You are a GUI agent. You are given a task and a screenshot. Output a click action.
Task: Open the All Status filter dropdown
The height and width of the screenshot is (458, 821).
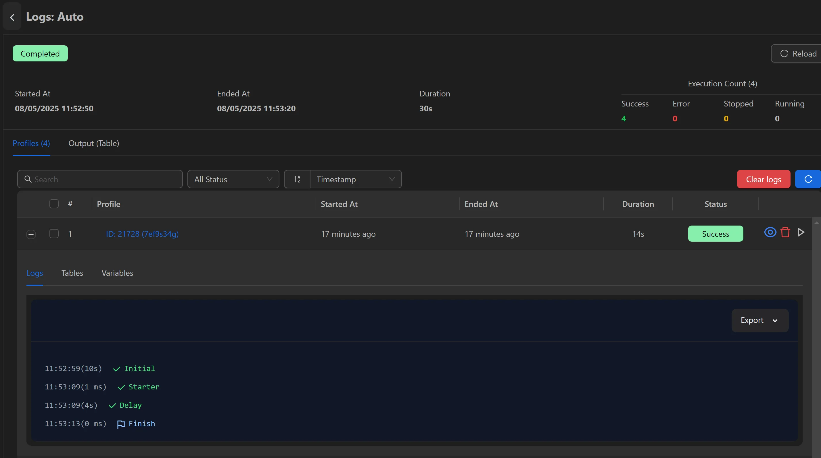(233, 179)
